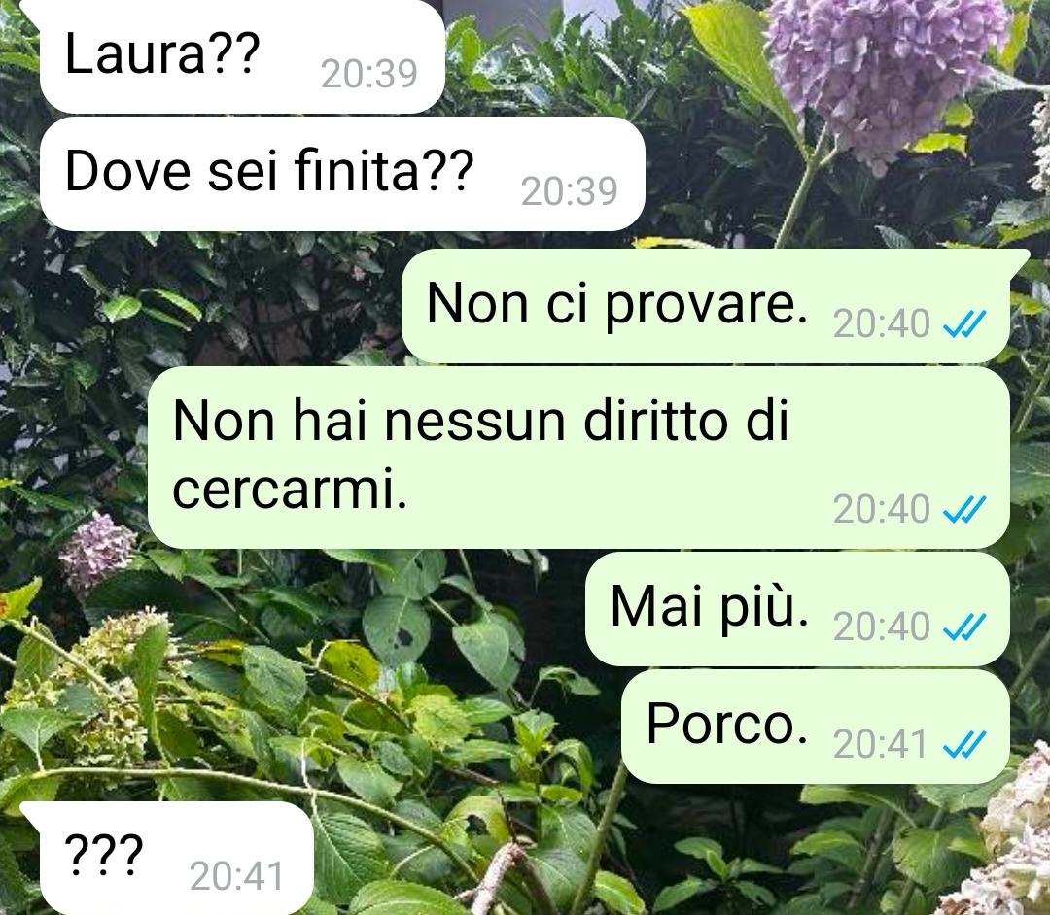Click the 20:40 timestamp on 'Non ci provare.'

pyautogui.click(x=881, y=324)
